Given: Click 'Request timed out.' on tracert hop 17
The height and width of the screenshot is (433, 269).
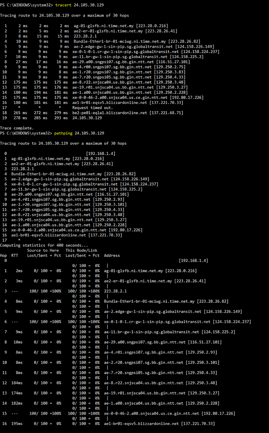Looking at the screenshot, I should coord(93,108).
